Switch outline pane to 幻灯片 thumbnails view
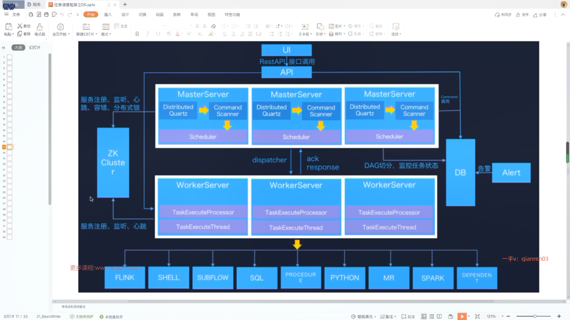Viewport: 570px width, 320px height. click(35, 47)
